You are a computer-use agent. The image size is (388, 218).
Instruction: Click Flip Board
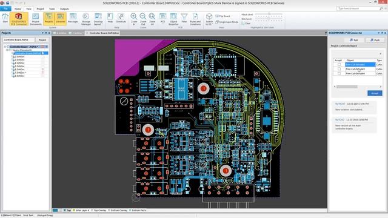(x=222, y=16)
